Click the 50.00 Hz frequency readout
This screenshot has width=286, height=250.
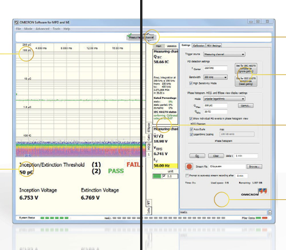click(x=165, y=166)
